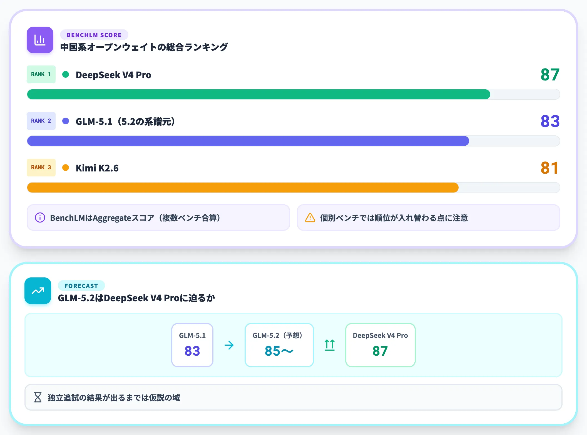
Task: Click the warning triangle icon
Action: pyautogui.click(x=310, y=218)
